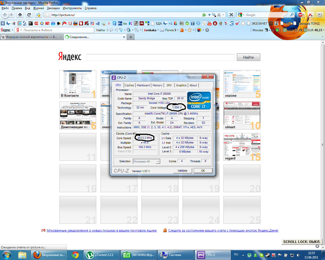Image resolution: width=325 pixels, height=260 pixels.
Task: Click the Home button in Firefox toolbar
Action: 20,15
